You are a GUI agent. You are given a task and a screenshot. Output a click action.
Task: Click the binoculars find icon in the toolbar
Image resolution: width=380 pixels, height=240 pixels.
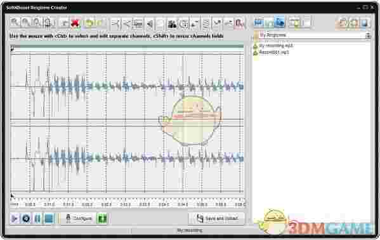(173, 23)
